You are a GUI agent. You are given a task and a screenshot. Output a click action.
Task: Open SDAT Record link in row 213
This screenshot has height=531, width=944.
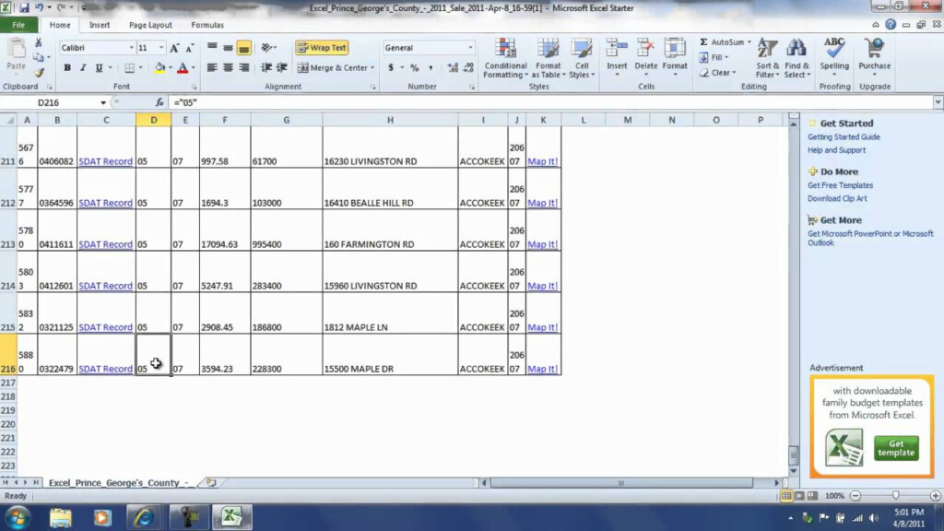[x=105, y=244]
